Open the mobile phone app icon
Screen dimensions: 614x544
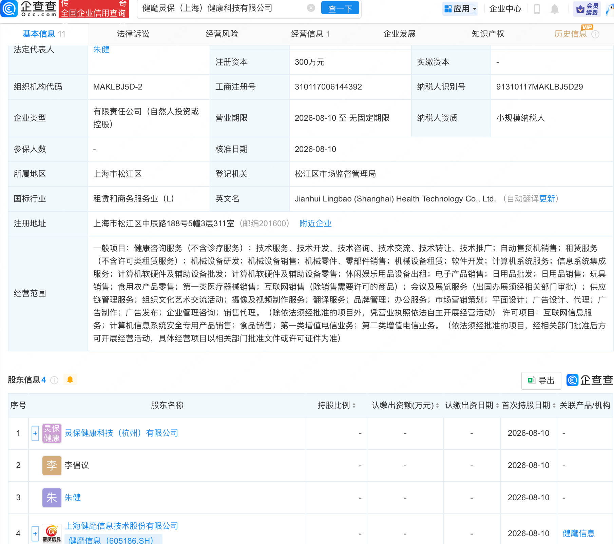coord(537,9)
